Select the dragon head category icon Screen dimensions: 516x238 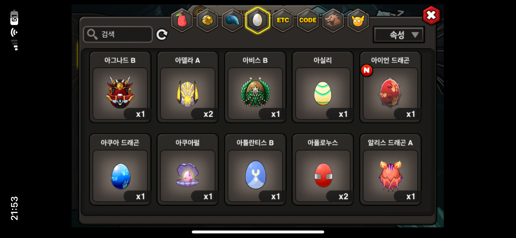coord(333,20)
